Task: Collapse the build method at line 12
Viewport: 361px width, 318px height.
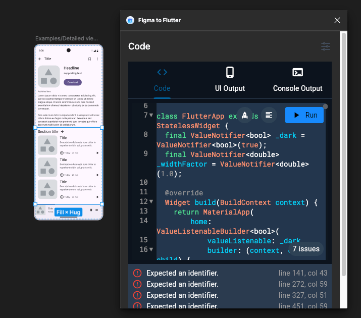Action: 151,201
